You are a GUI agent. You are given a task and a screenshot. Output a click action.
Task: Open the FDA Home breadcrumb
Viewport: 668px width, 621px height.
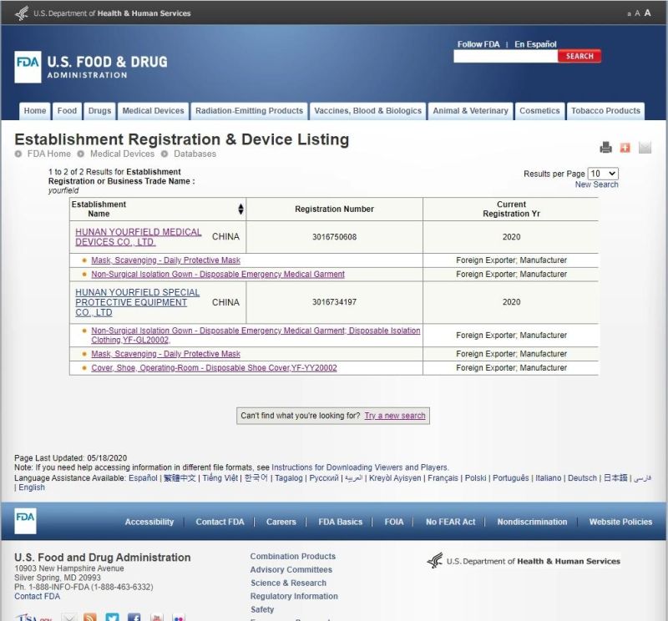tap(49, 154)
